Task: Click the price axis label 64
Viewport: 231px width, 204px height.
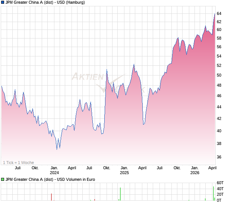Action: point(219,13)
